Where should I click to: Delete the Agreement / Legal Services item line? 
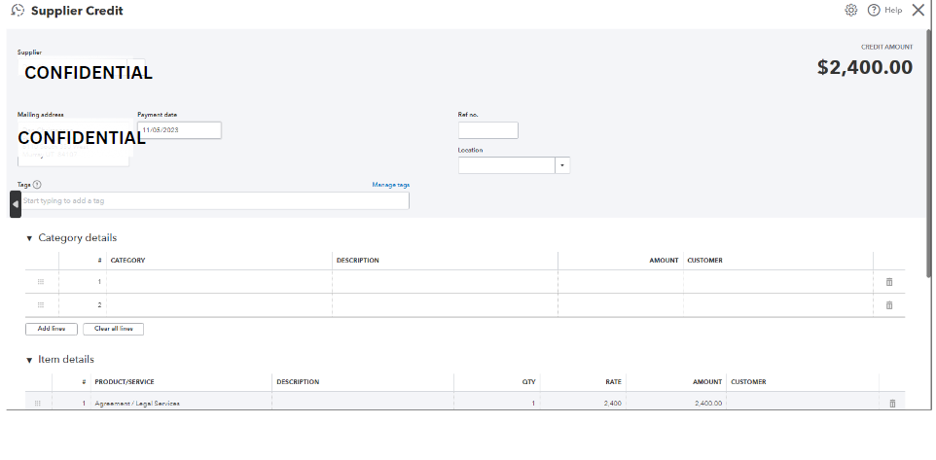click(892, 404)
